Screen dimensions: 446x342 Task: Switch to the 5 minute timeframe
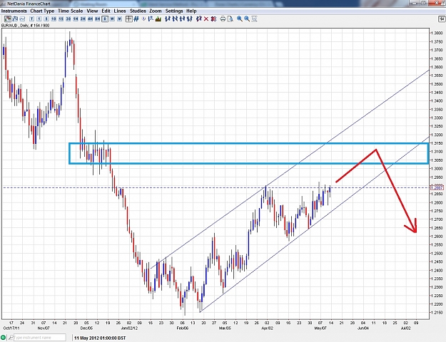click(46, 19)
